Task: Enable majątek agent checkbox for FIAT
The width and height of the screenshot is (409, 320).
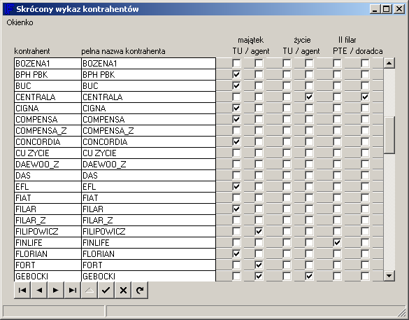Action: click(259, 197)
